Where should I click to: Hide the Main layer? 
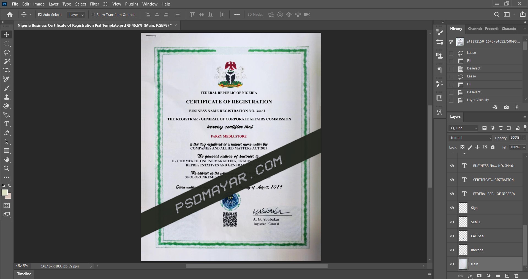pos(452,264)
